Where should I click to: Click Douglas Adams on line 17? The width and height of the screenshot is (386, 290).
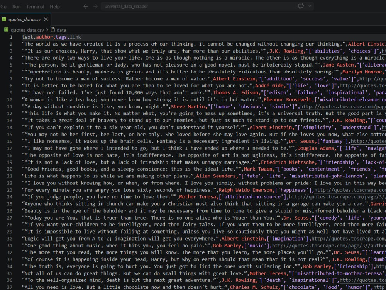point(316,148)
